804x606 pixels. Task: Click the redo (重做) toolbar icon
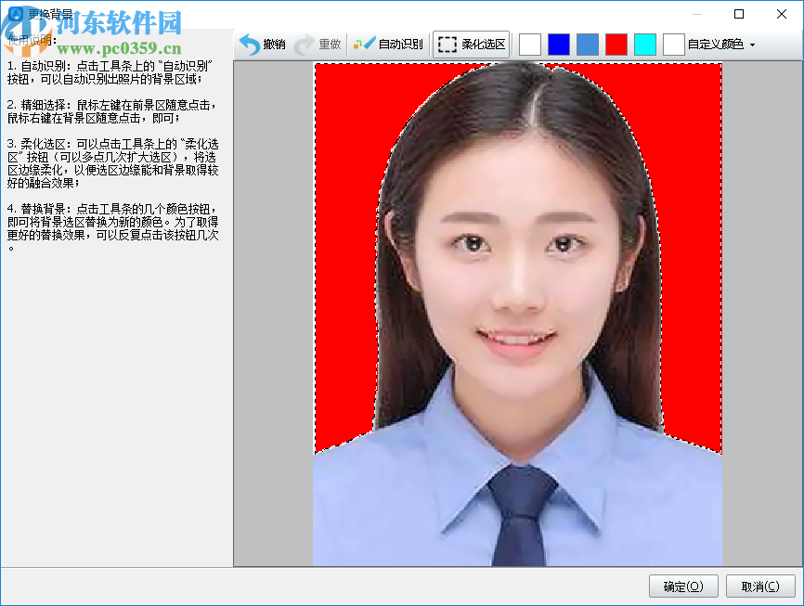click(x=320, y=43)
